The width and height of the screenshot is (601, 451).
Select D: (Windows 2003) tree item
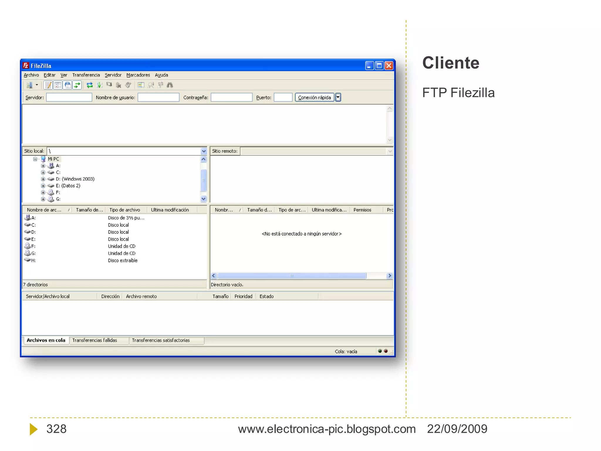[75, 179]
